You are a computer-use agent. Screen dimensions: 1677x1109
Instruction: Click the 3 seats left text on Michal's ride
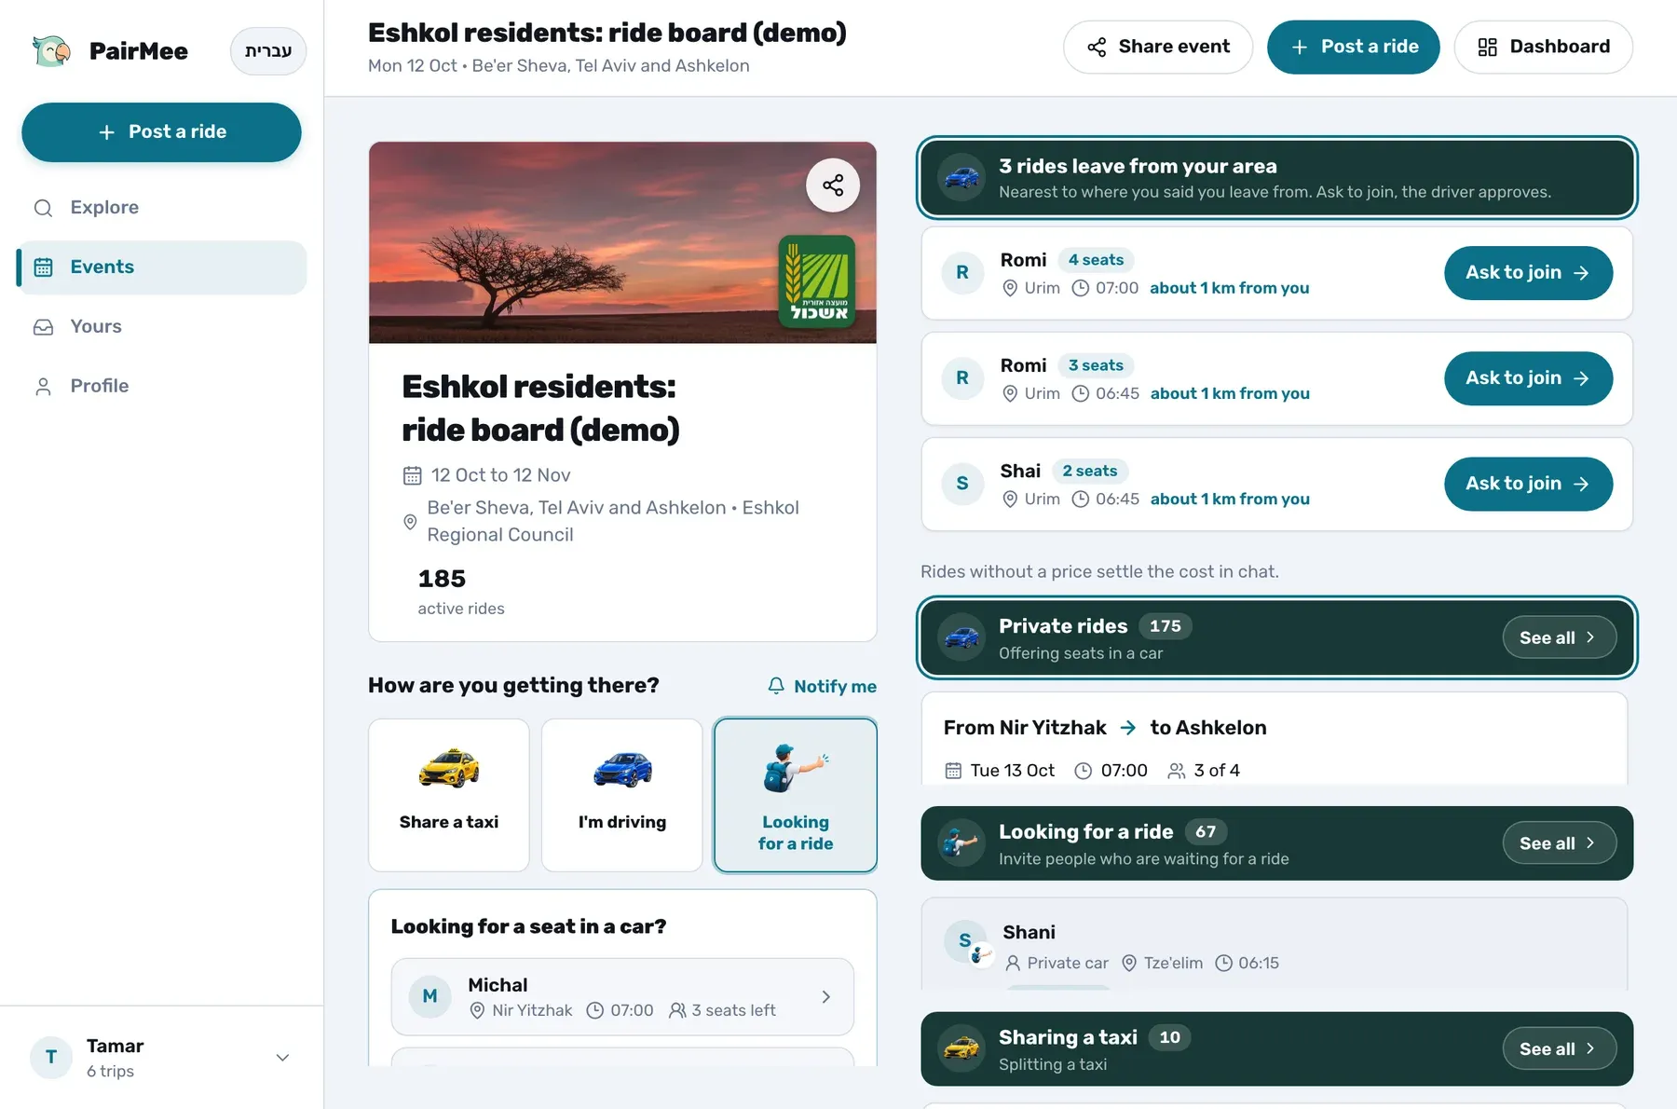pyautogui.click(x=733, y=1010)
